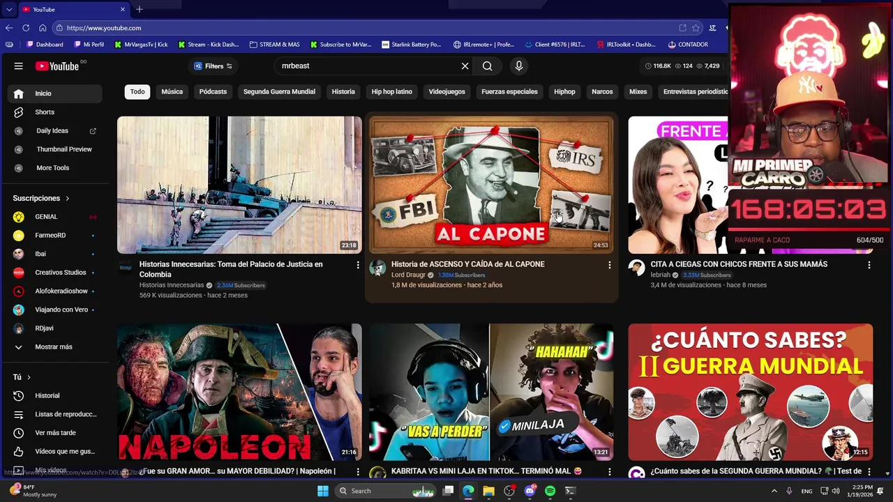Reload the page with the refresh icon
This screenshot has width=893, height=502.
click(x=26, y=28)
